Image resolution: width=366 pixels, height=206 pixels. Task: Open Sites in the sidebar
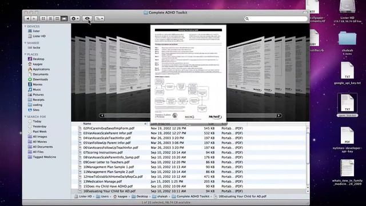[x=34, y=110]
